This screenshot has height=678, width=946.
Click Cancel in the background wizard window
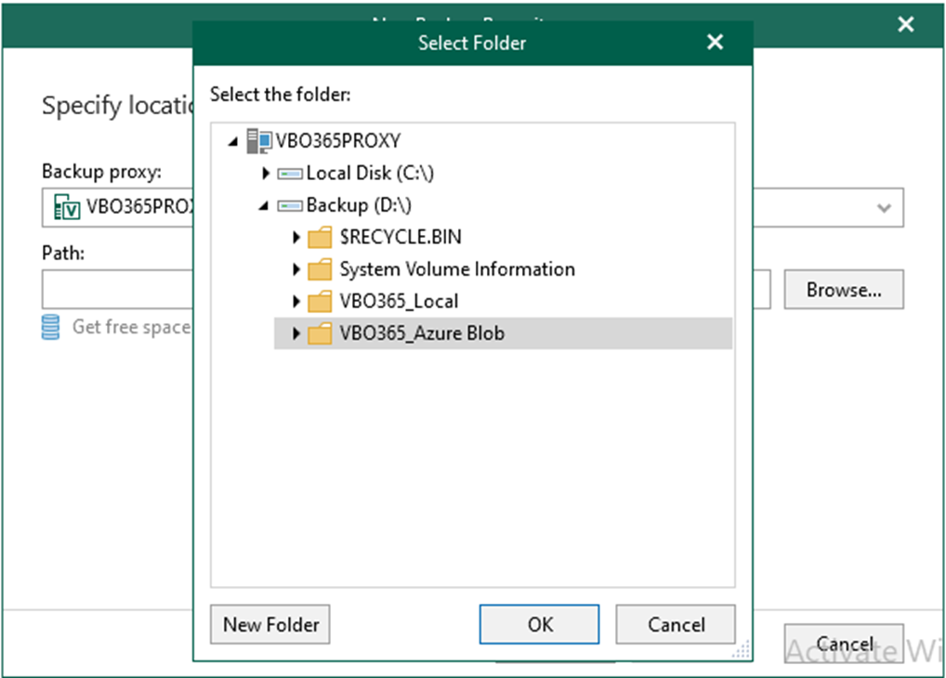tap(844, 644)
